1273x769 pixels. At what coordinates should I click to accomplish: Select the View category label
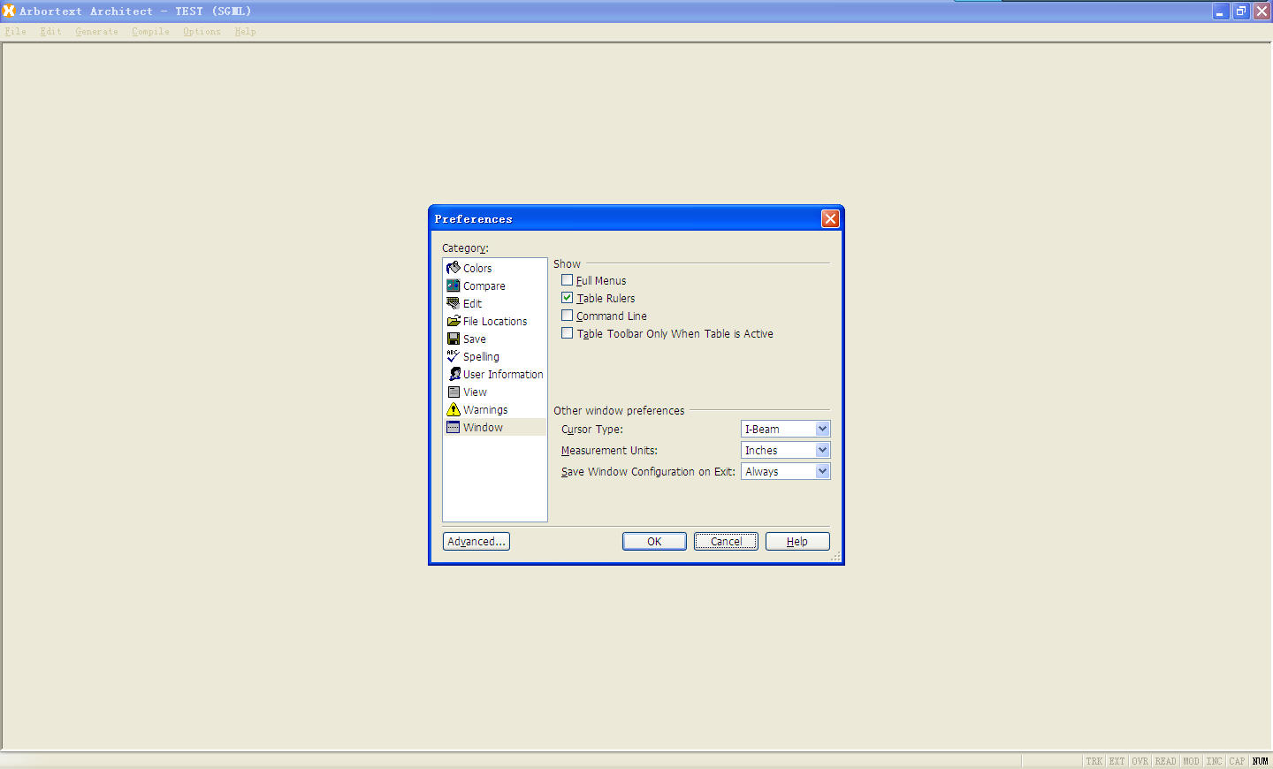coord(475,392)
